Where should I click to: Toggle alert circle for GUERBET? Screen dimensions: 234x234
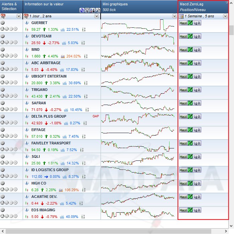pos(3,23)
